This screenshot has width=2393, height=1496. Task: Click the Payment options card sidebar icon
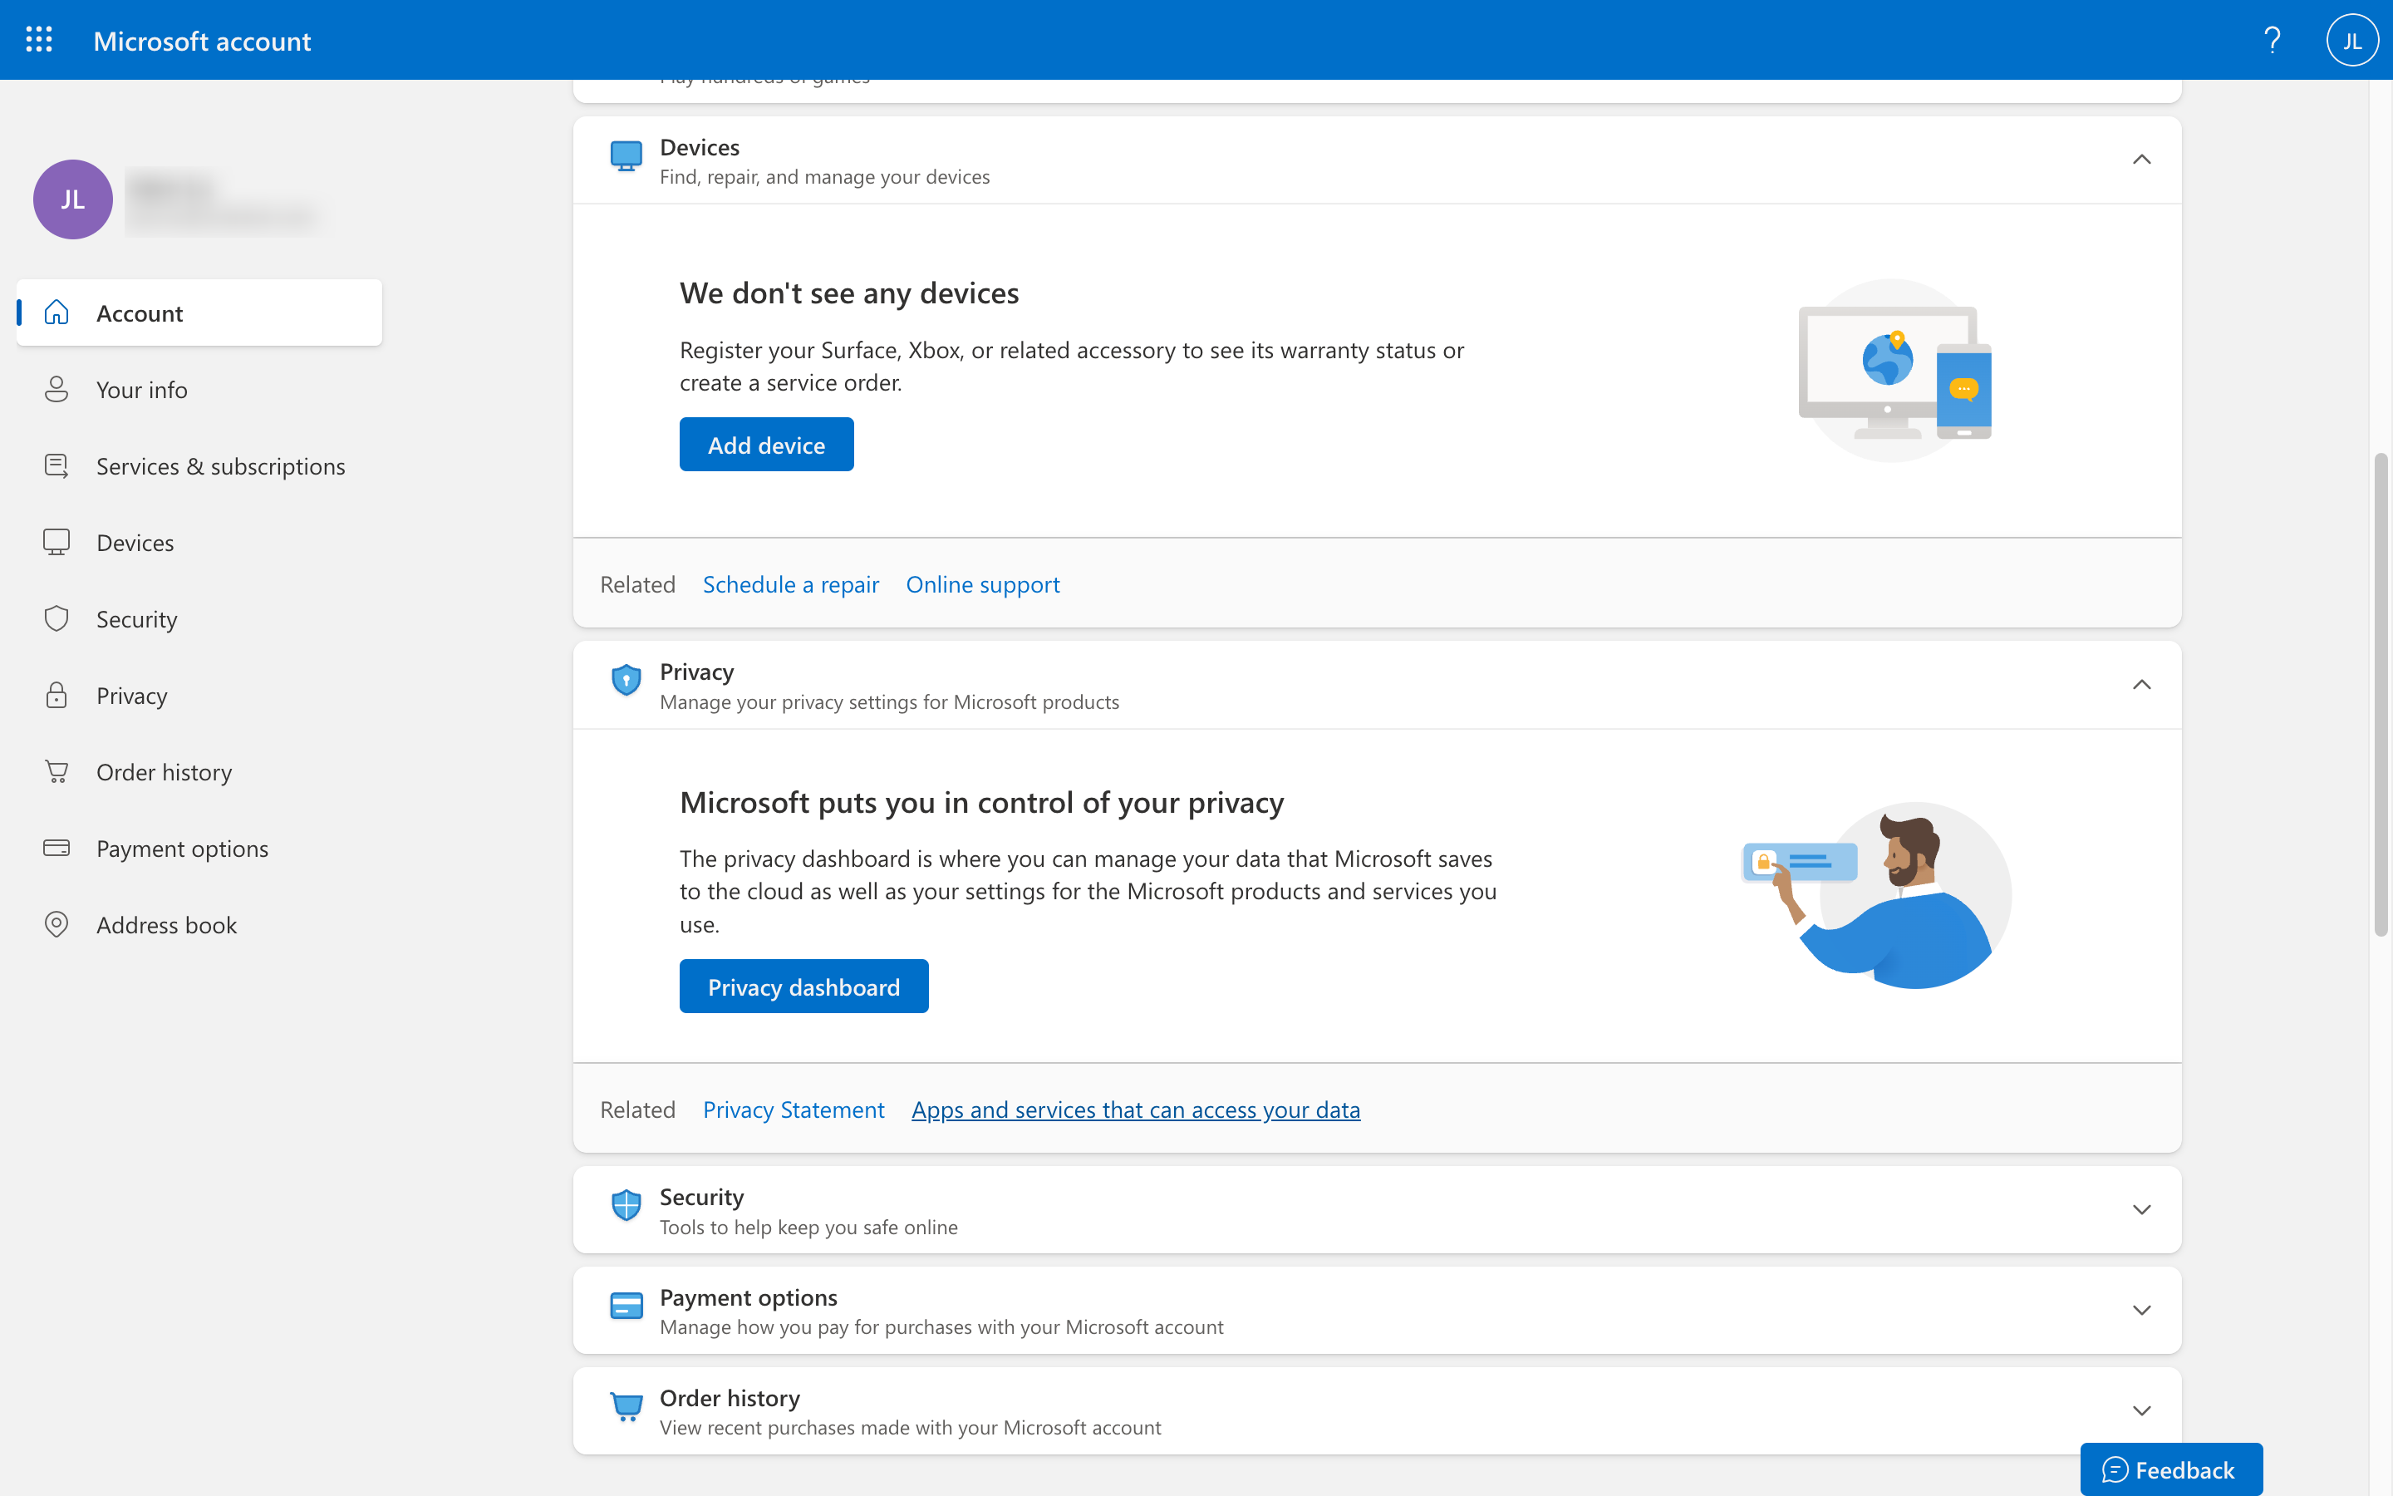tap(57, 848)
